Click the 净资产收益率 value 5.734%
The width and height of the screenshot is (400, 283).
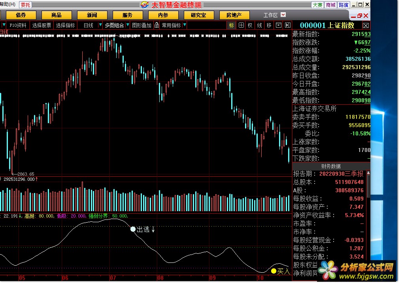[354, 215]
